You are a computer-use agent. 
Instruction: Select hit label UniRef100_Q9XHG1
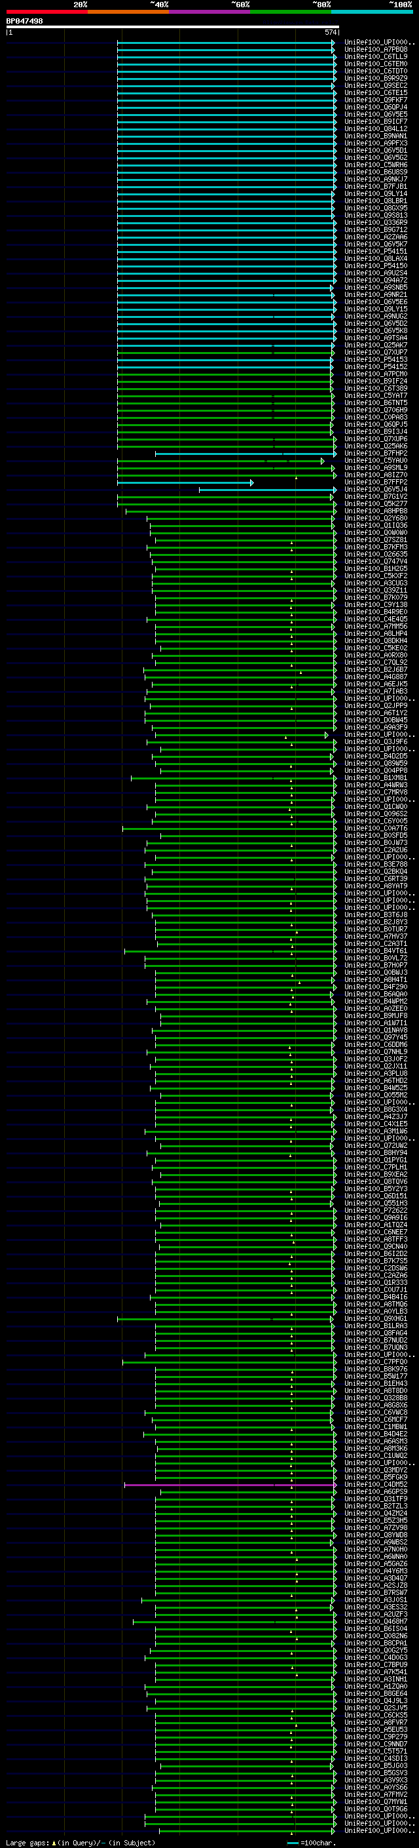coord(375,1318)
